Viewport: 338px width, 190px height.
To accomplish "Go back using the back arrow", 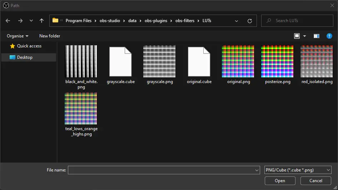I will (x=8, y=21).
